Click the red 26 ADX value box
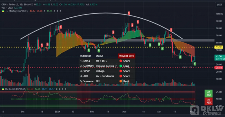This screenshot has width=225, height=117. point(209,101)
